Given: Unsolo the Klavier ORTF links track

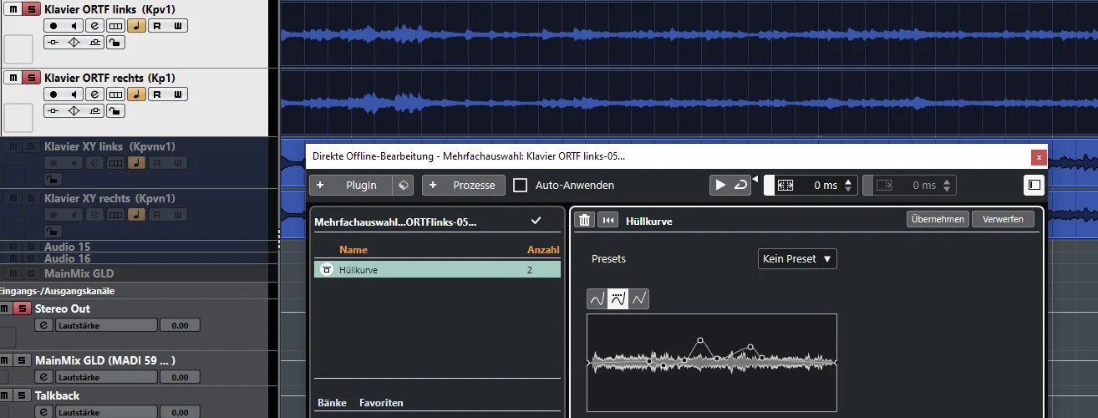Looking at the screenshot, I should click(x=30, y=8).
